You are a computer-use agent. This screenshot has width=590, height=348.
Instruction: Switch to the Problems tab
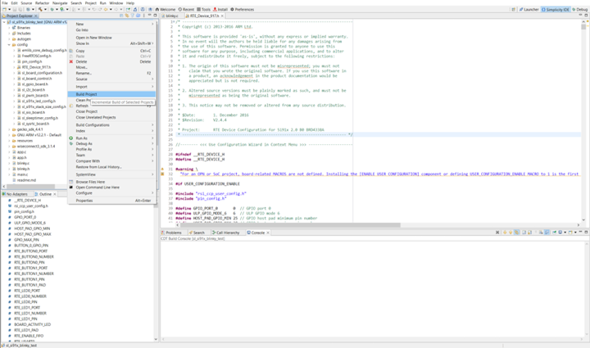[174, 233]
